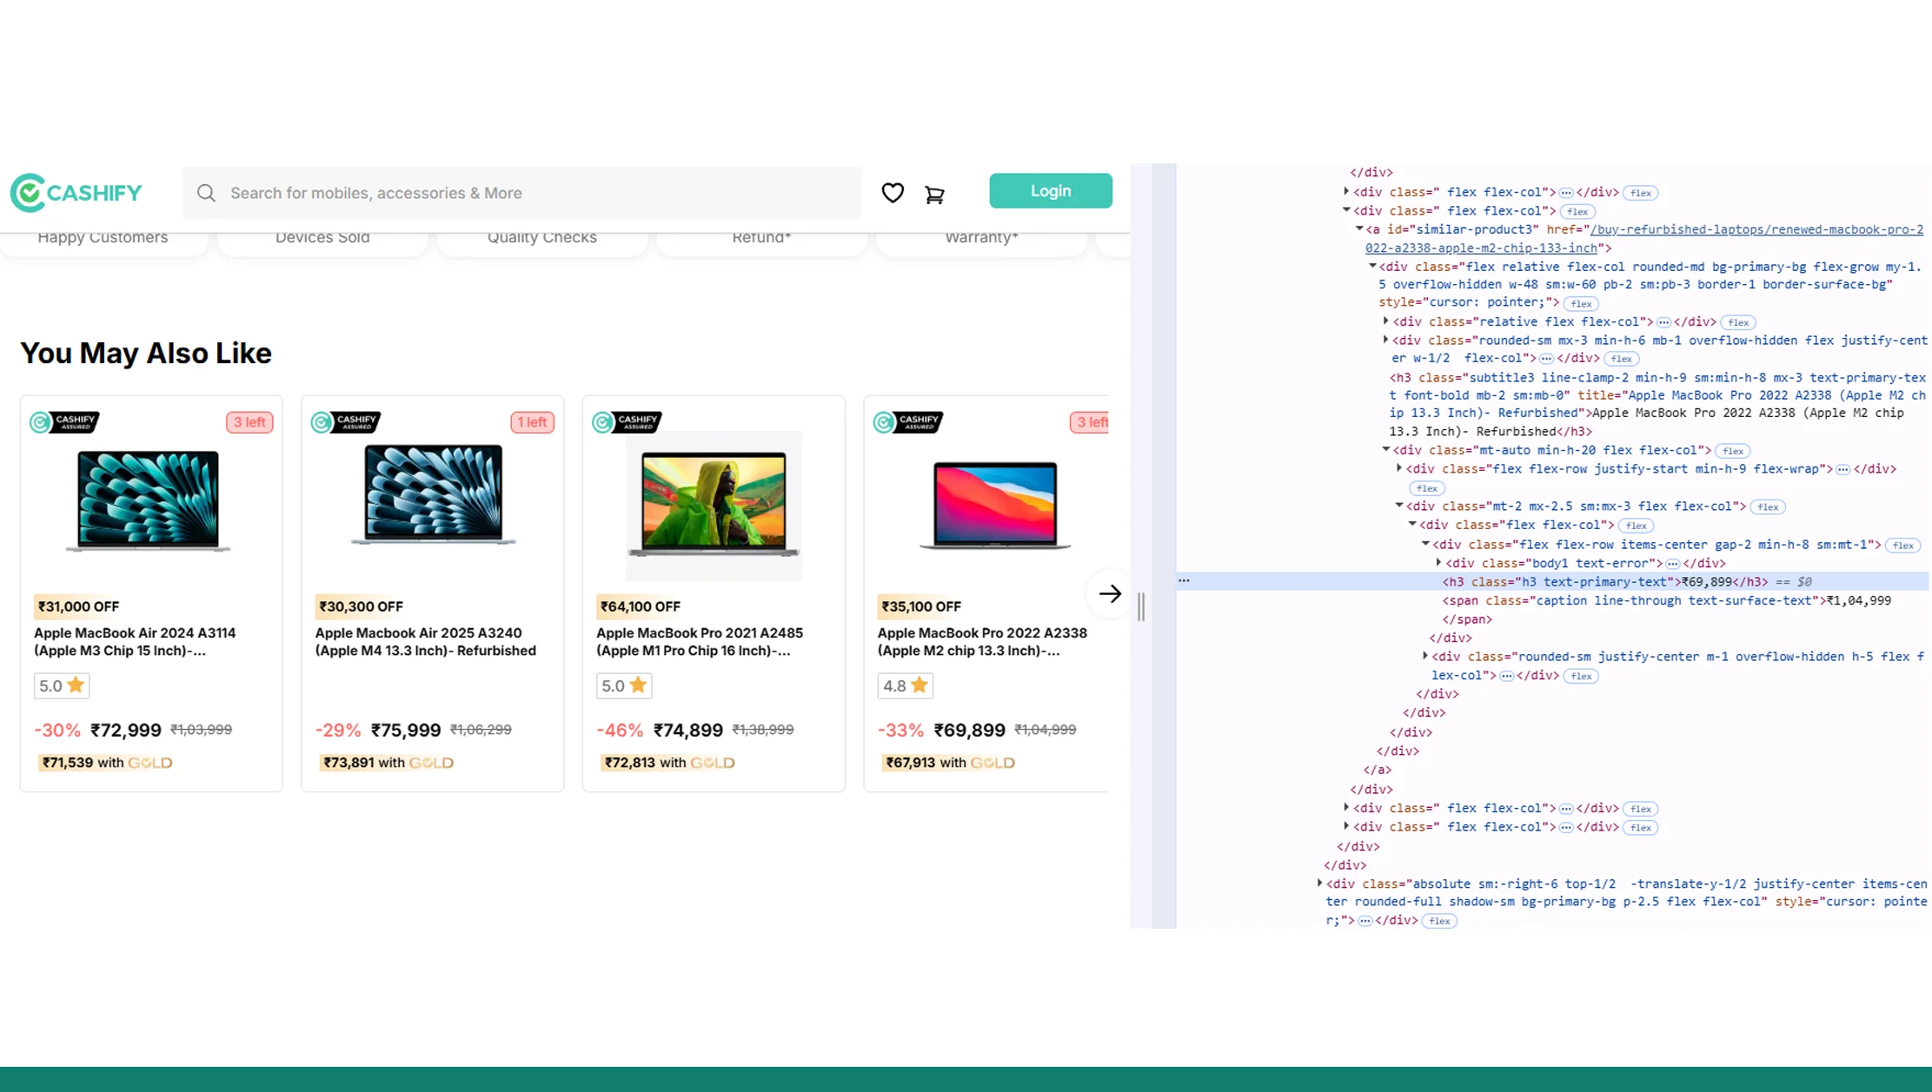Screen dimensions: 1932x1092
Task: Open the shopping cart icon
Action: [x=934, y=194]
